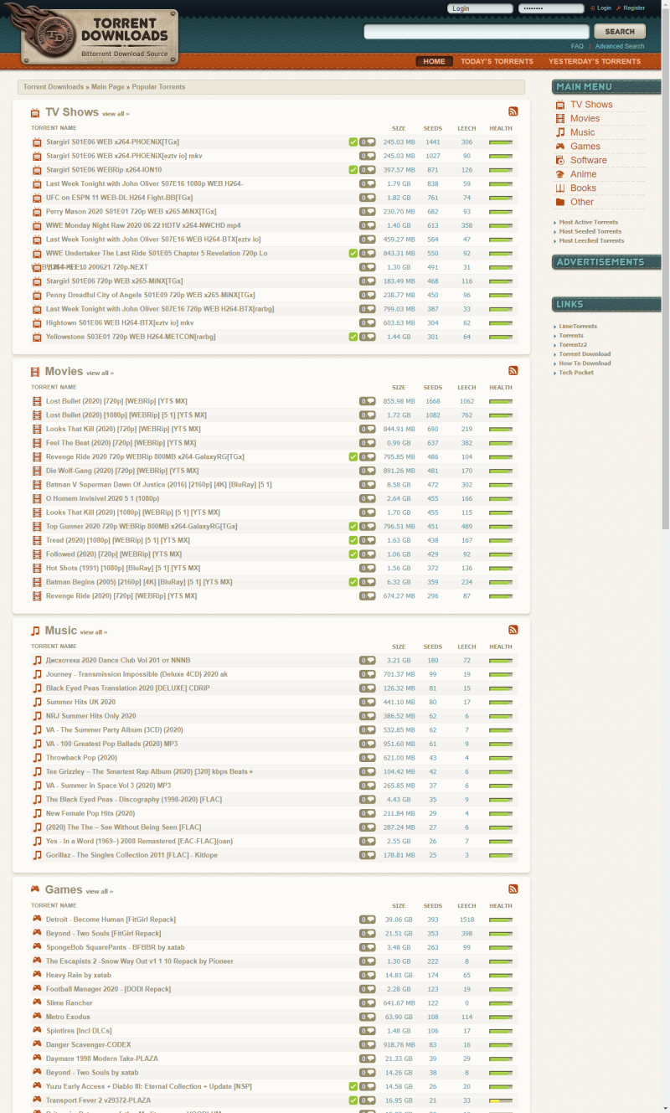Viewport: 670px width, 1113px height.
Task: Open LimeTorrents link in Links
Action: pos(578,326)
